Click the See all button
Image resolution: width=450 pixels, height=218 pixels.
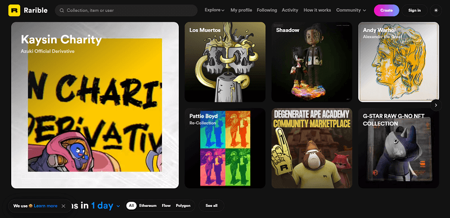(x=211, y=206)
